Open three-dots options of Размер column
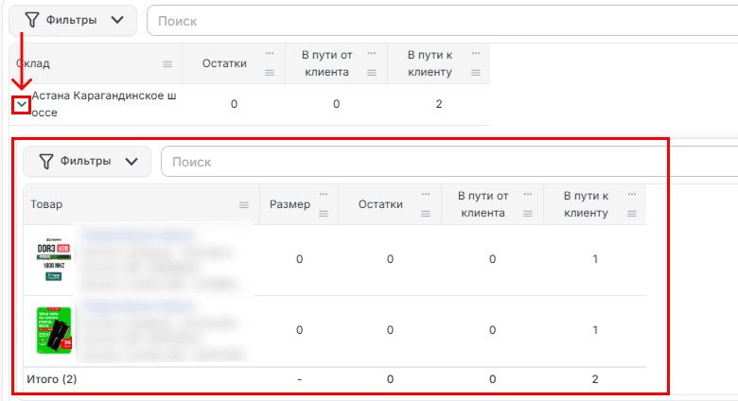Image resolution: width=738 pixels, height=401 pixels. click(x=324, y=195)
